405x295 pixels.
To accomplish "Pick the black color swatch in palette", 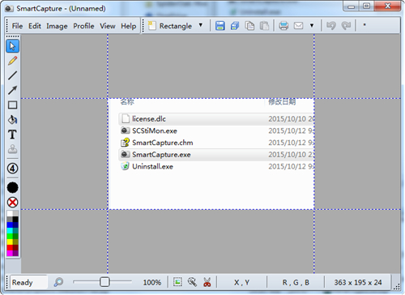I will [15, 220].
